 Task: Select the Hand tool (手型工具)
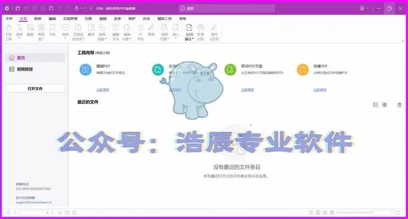[x=9, y=32]
